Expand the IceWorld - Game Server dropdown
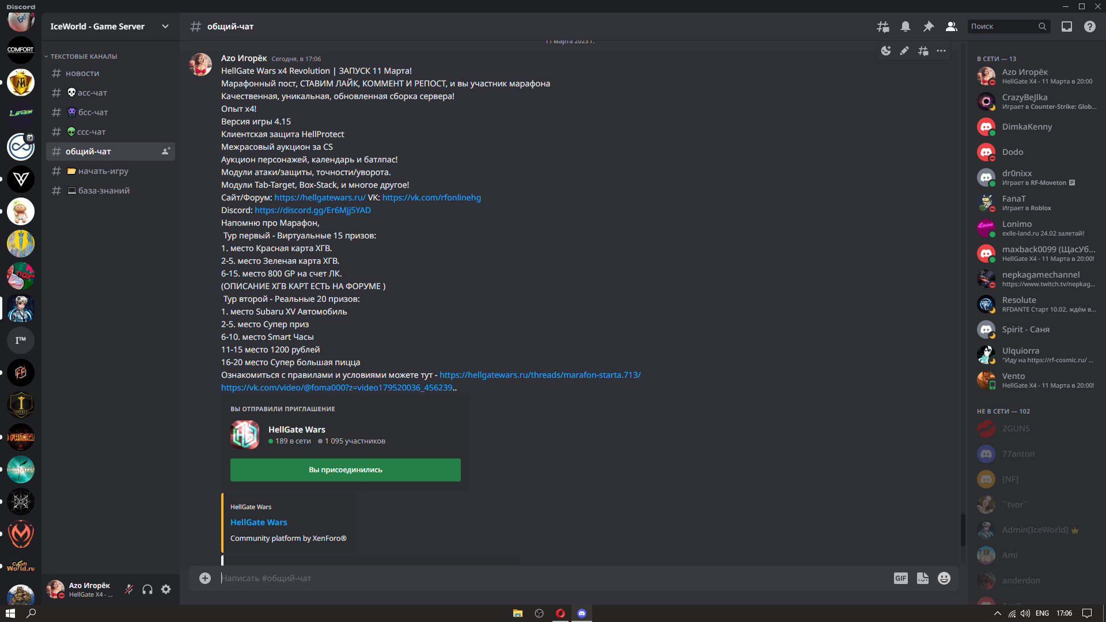1106x622 pixels. point(165,26)
